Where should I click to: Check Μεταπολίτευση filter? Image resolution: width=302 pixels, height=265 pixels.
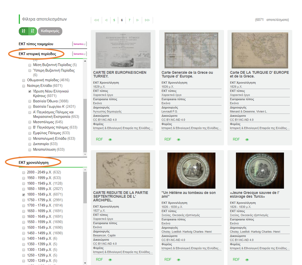pos(30,150)
